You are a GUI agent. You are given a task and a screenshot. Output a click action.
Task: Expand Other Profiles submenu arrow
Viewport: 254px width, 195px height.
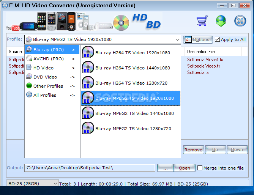[x=73, y=86]
